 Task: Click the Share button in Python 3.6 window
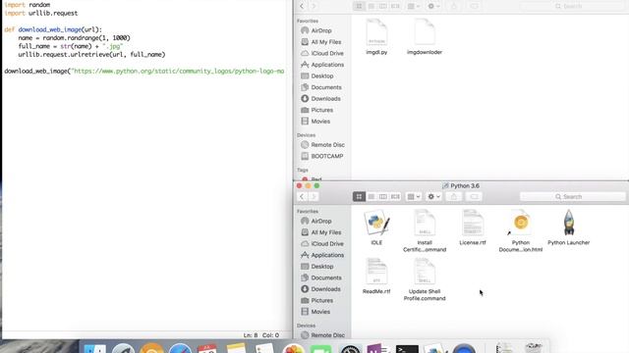pos(454,196)
